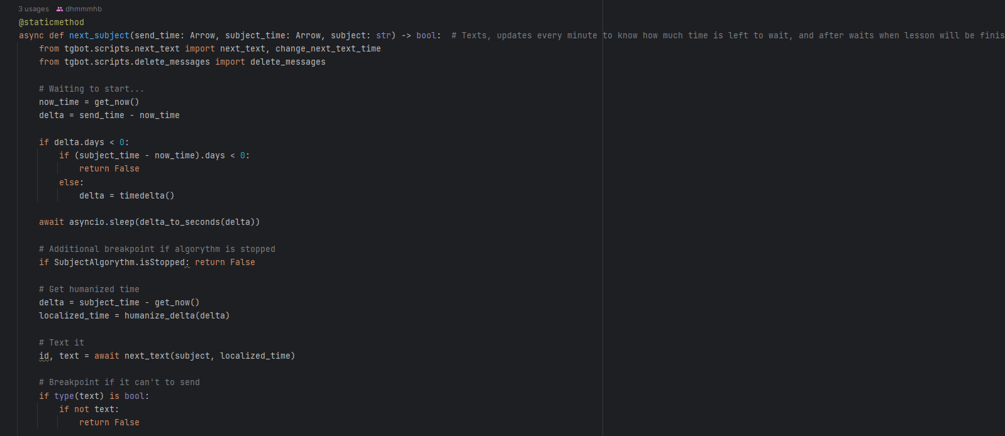Screen dimensions: 1005x436
Task: Click the "# Breakpoint if it can't to send" comment
Action: tap(119, 383)
